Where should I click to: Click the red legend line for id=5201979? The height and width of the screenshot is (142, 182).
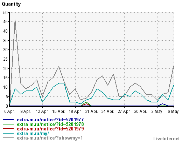coord(8,129)
